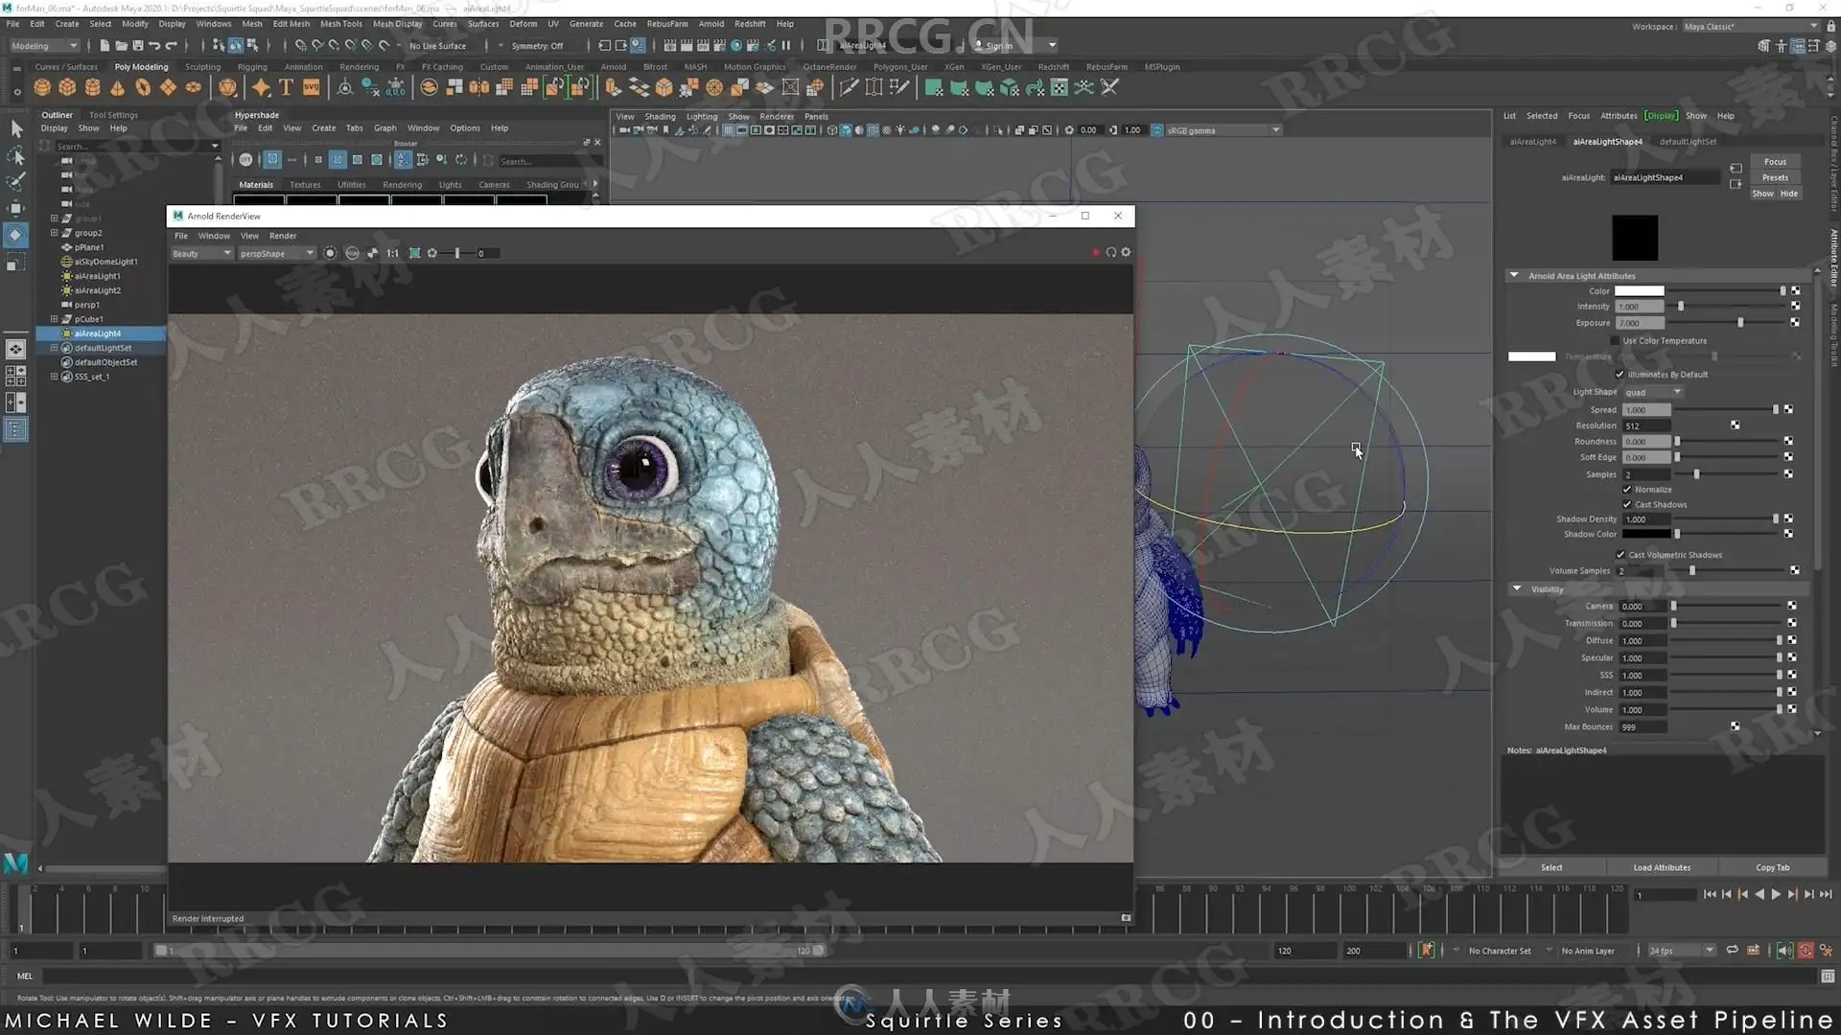Click the polygon cone shelf icon
Viewport: 1841px width, 1035px height.
(117, 88)
